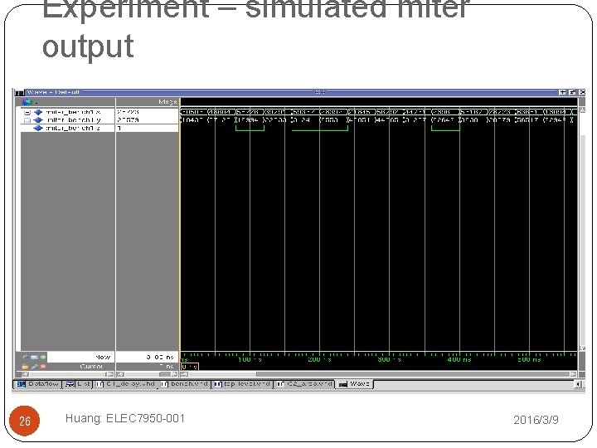Image resolution: width=597 pixels, height=448 pixels.
Task: Click the blue diamond of signal y
Action: click(37, 120)
